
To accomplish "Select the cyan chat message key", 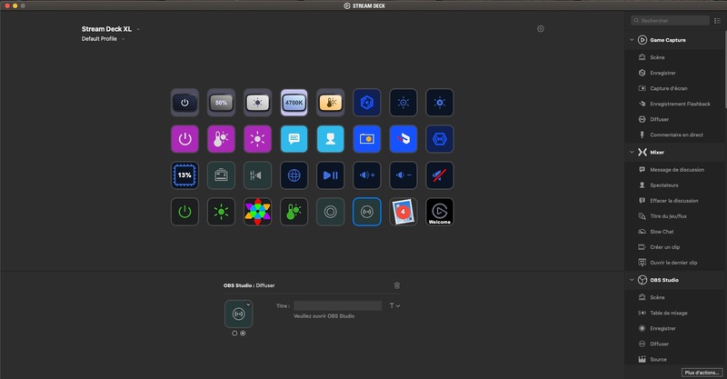I will (x=294, y=139).
